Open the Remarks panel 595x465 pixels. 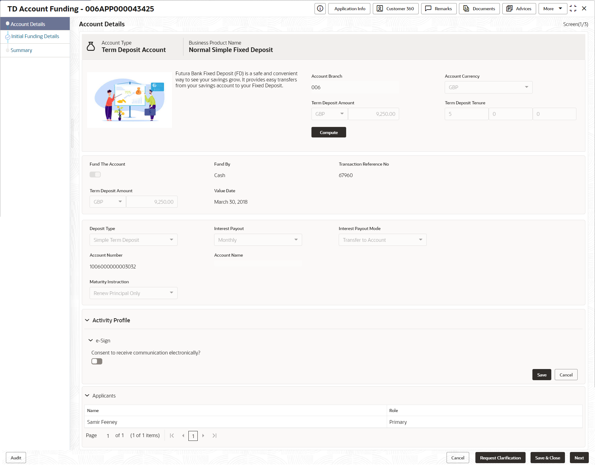(439, 9)
